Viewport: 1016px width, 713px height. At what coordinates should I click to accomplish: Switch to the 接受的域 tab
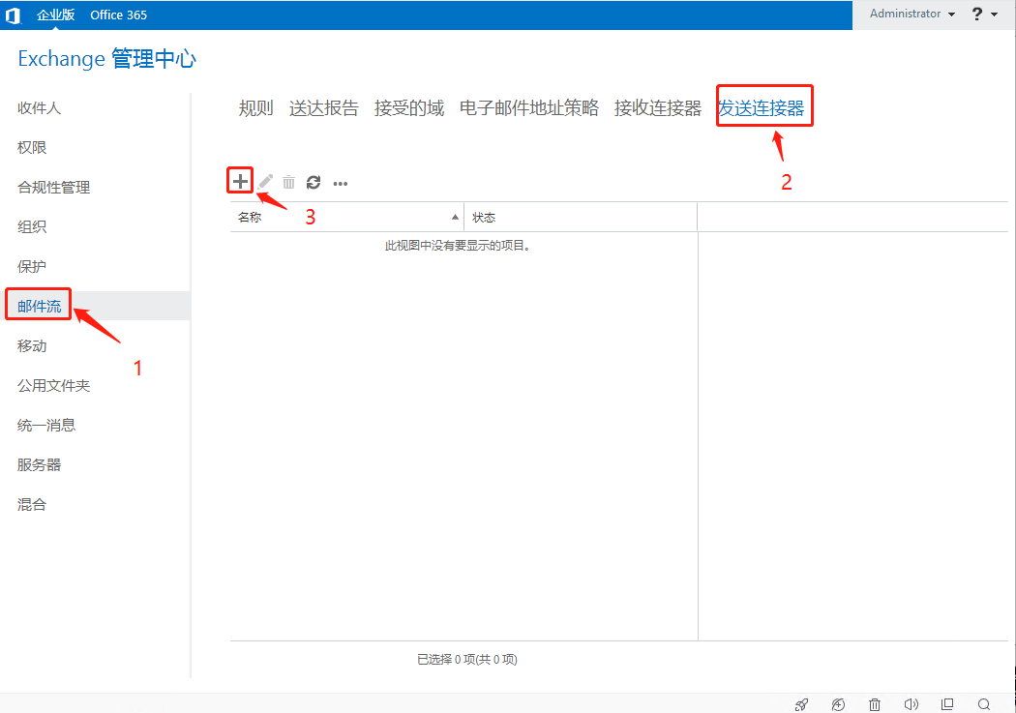click(x=409, y=108)
